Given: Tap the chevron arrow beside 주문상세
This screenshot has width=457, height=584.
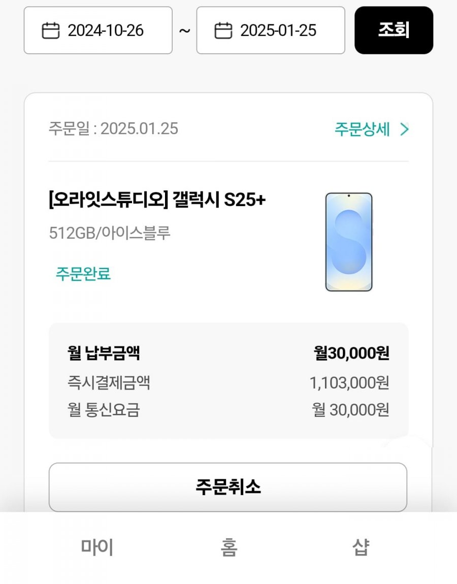Looking at the screenshot, I should (x=404, y=129).
